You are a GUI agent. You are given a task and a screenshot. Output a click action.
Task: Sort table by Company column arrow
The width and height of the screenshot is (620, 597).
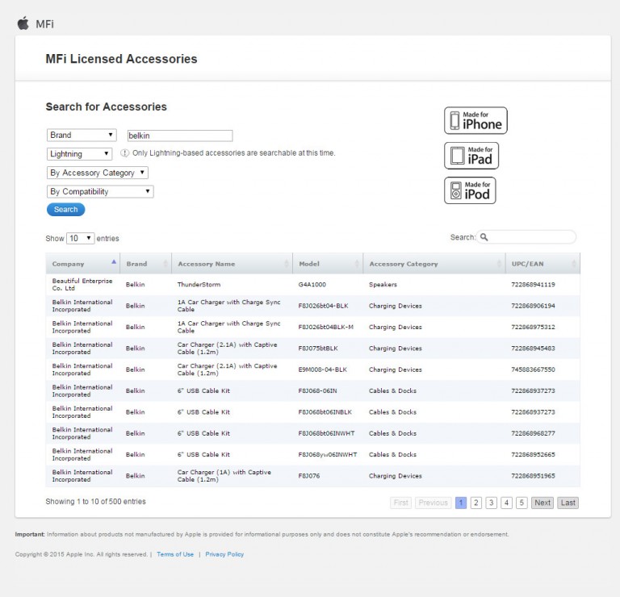(x=113, y=263)
